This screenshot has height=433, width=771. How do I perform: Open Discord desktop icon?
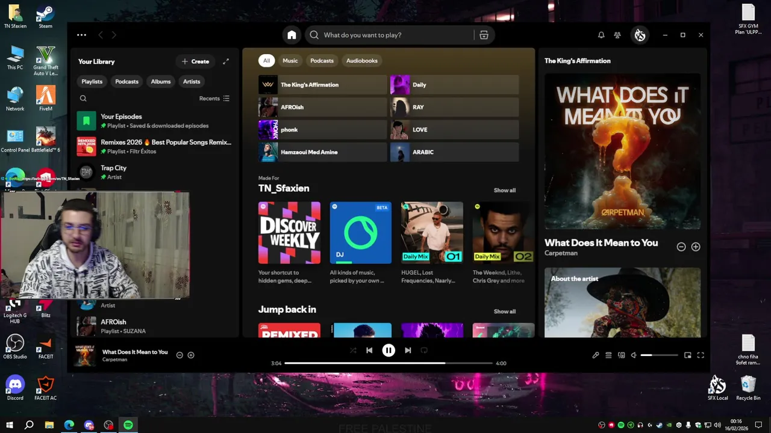coord(15,388)
